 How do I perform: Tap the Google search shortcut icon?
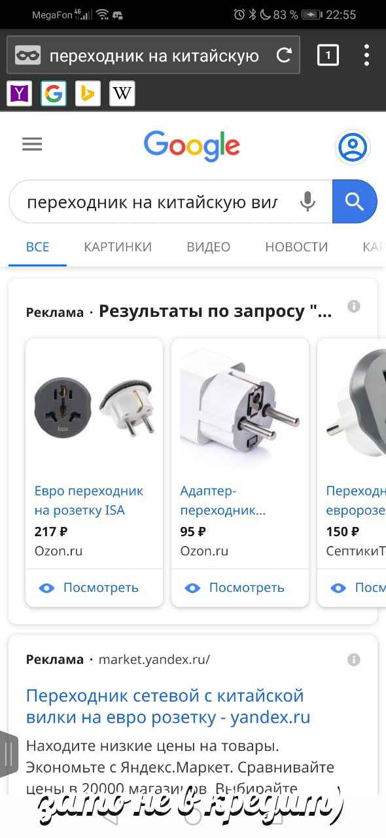pos(54,94)
